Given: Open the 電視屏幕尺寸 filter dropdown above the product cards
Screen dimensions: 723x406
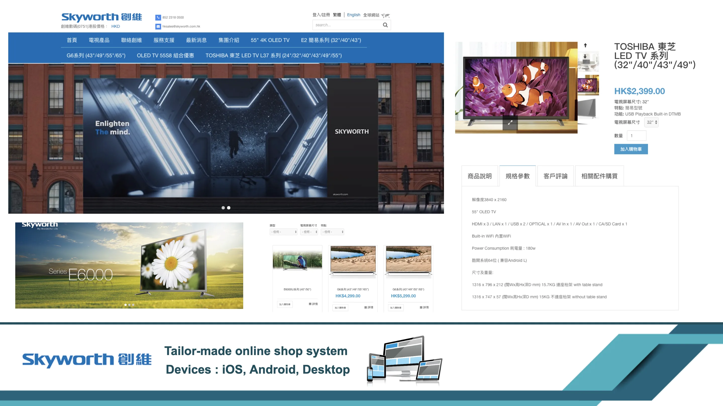Looking at the screenshot, I should pyautogui.click(x=309, y=232).
